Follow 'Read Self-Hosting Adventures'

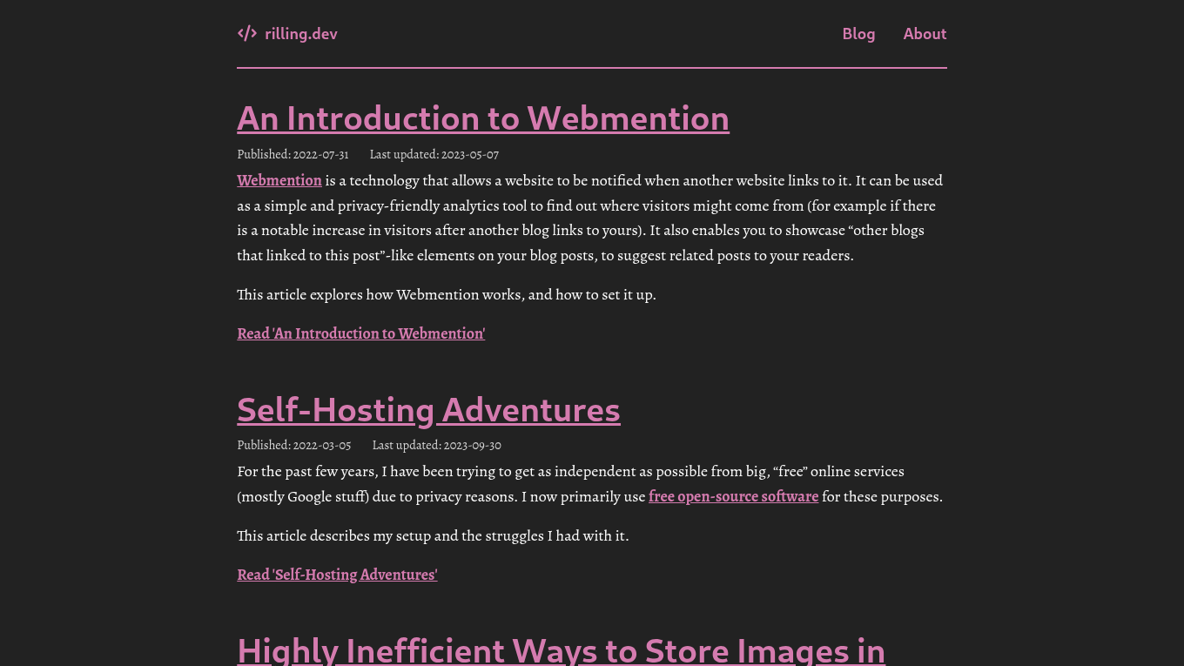337,575
